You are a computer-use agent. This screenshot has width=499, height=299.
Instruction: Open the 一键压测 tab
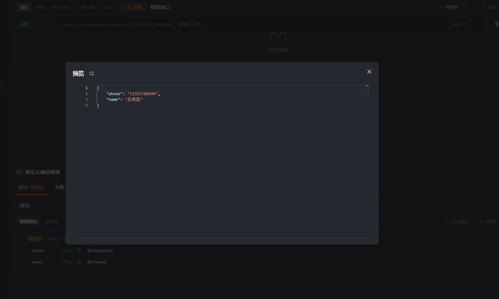pos(86,7)
